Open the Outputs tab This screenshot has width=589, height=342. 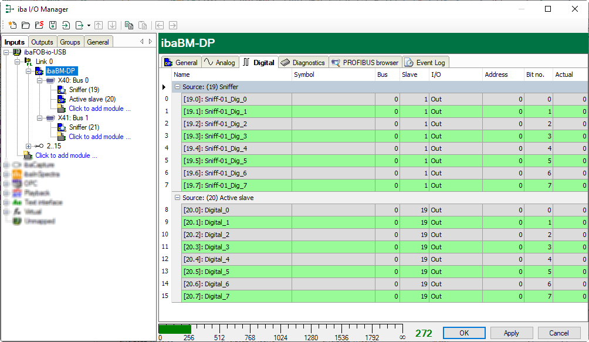click(42, 42)
